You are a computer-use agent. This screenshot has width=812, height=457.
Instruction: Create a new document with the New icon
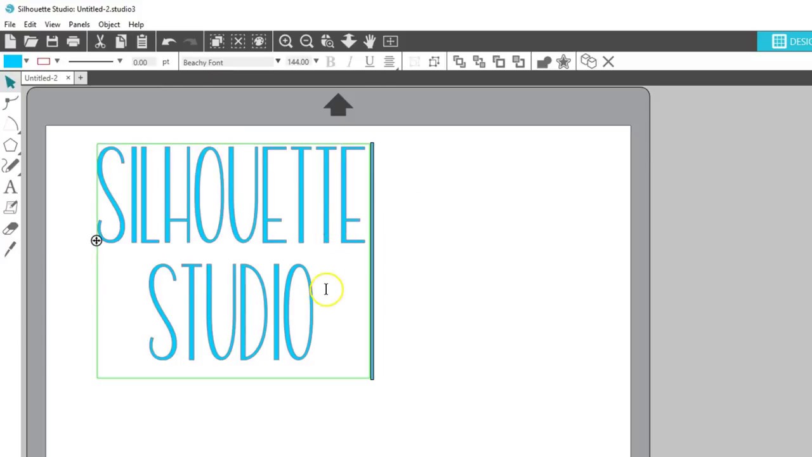click(10, 42)
